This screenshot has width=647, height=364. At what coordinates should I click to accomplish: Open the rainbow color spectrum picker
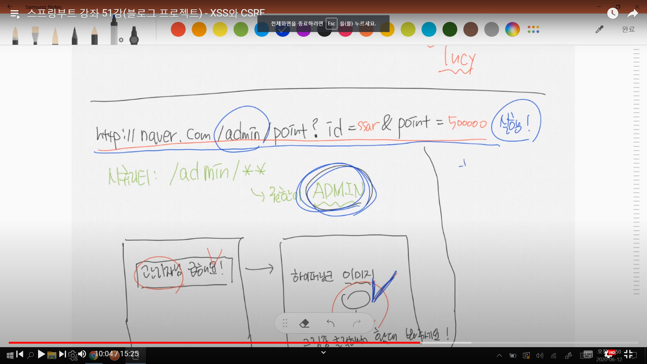pos(512,30)
